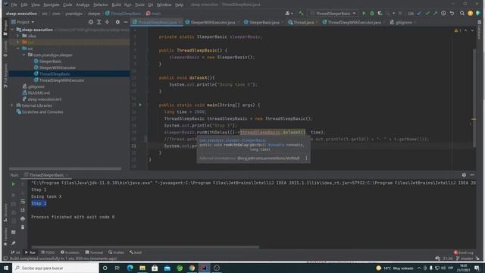The width and height of the screenshot is (485, 273).
Task: Open the File menu
Action: coord(14,5)
